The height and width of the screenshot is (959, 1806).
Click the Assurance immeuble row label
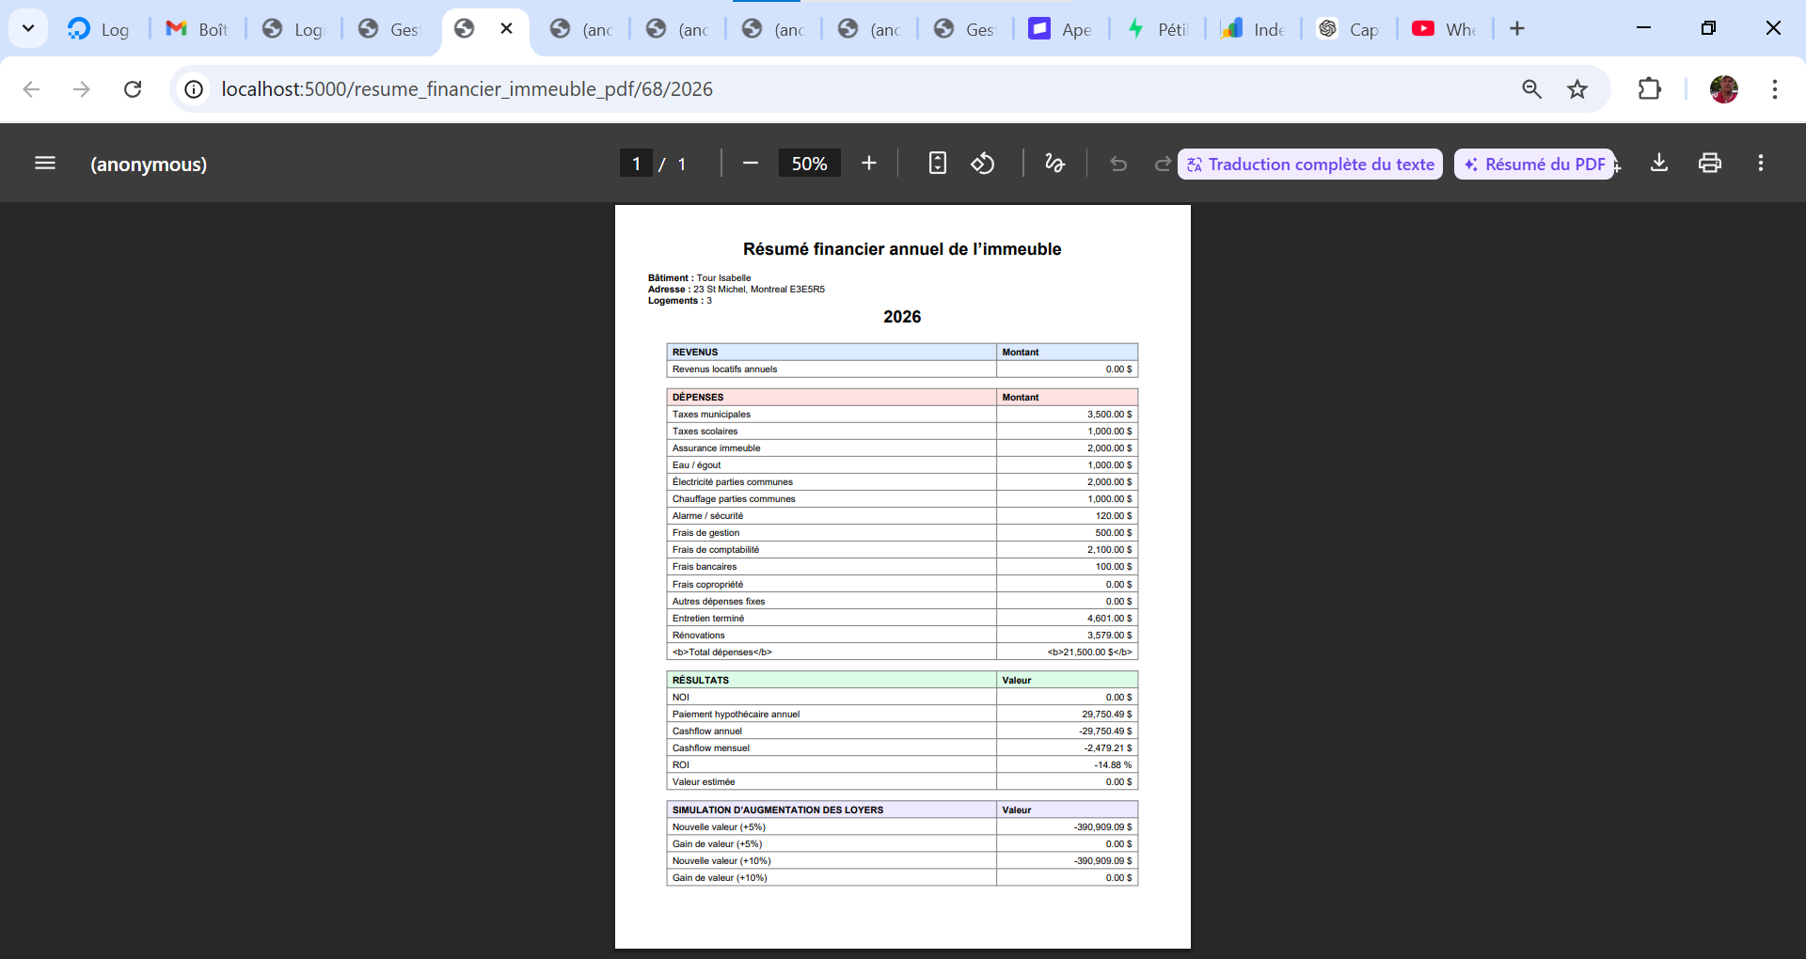(716, 448)
